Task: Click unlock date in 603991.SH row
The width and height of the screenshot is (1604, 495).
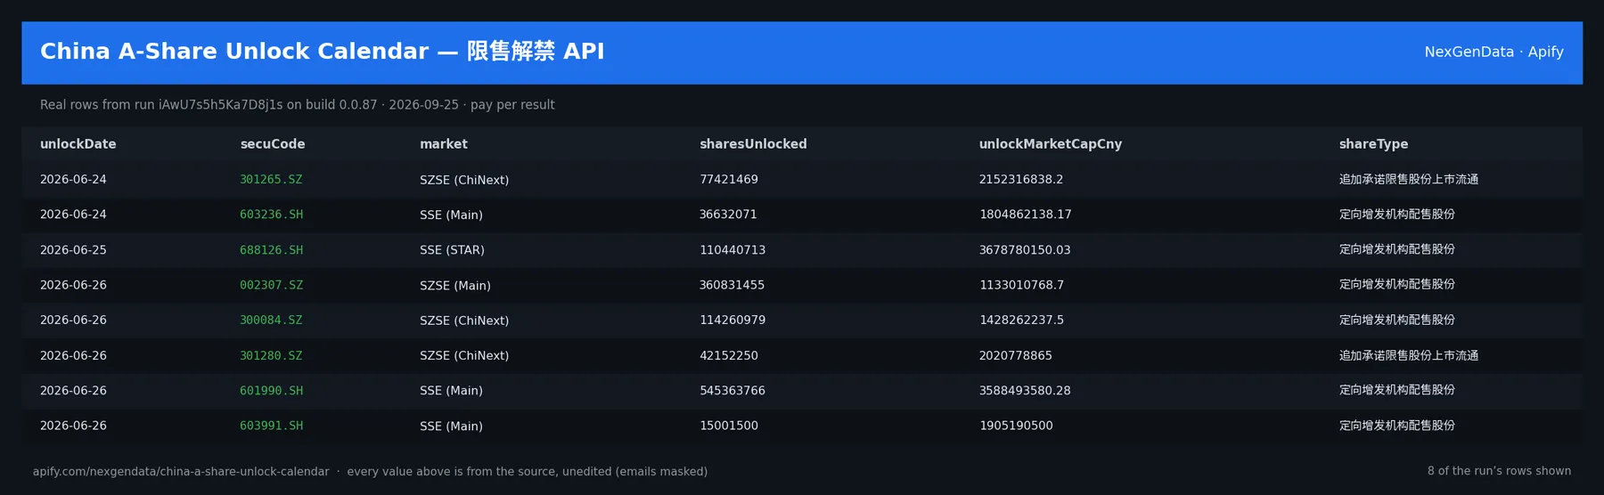Action: click(x=73, y=426)
